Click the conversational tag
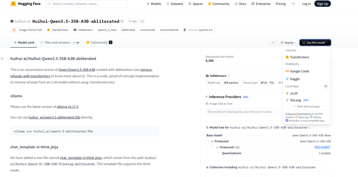The image size is (358, 177). pos(169,30)
